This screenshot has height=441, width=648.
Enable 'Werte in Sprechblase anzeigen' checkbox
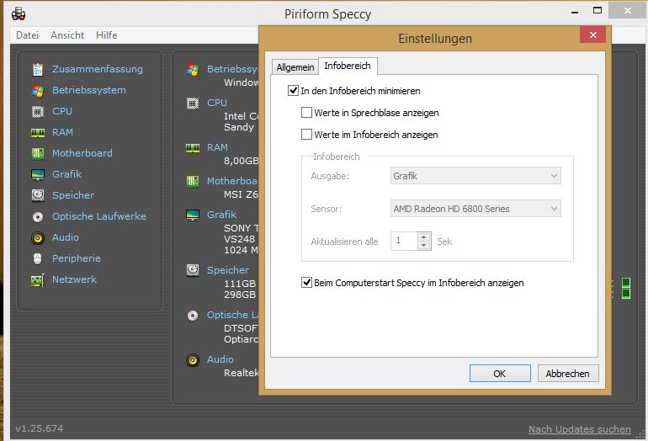[x=306, y=113]
